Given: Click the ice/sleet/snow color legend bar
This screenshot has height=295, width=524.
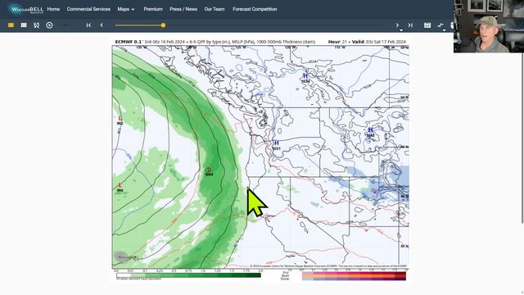Looking at the screenshot, I should [x=354, y=276].
